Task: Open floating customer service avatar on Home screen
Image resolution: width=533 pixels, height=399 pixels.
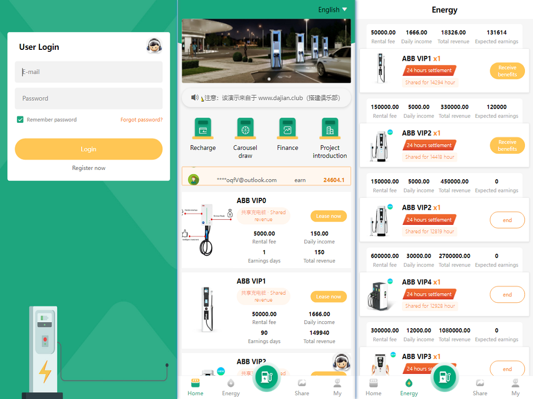Action: (341, 362)
